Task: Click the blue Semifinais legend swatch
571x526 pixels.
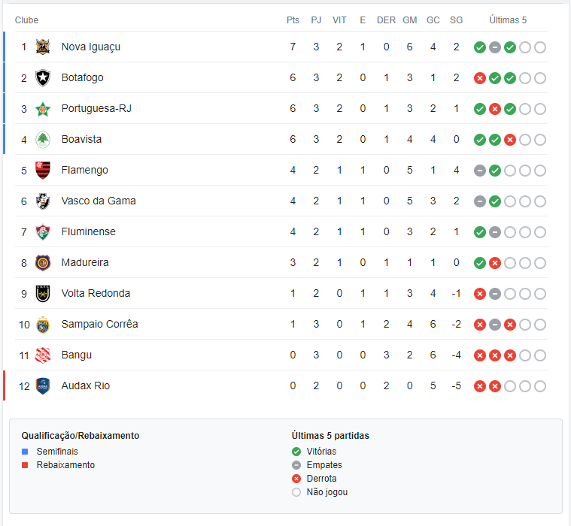Action: 25,452
